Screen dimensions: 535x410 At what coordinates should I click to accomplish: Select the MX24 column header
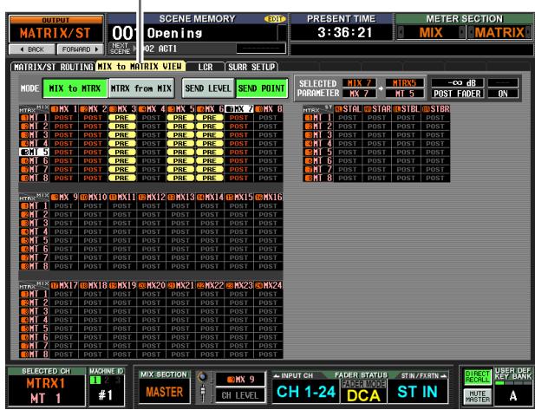(x=268, y=285)
